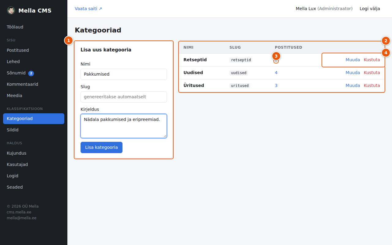This screenshot has width=392, height=245.
Task: Go to Kasutajad users page
Action: click(x=34, y=164)
